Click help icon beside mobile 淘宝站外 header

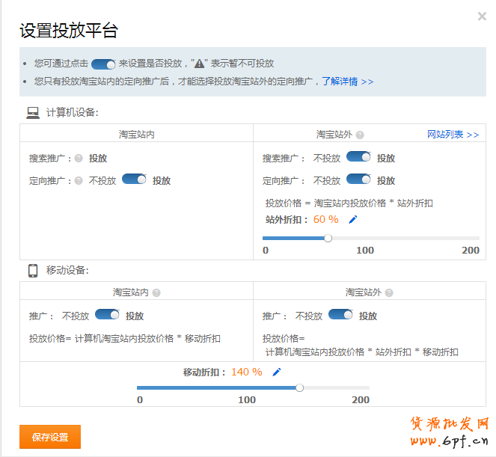coord(389,292)
